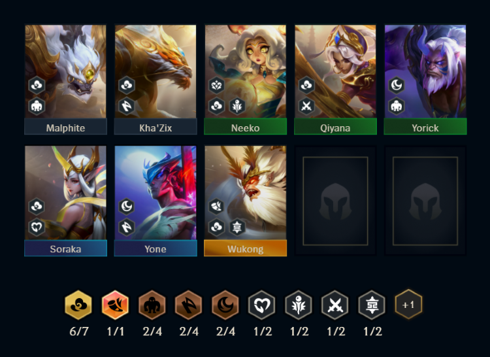Viewport: 490px width, 357px height.
Task: Click the Yone champion portrait
Action: click(x=155, y=193)
